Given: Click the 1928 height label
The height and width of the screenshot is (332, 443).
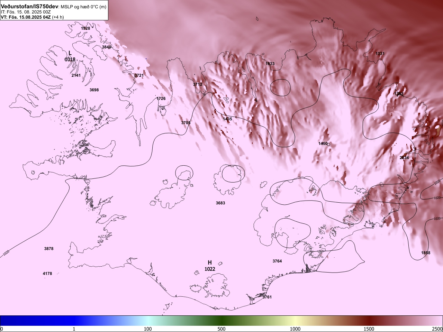Looking at the screenshot, I should coord(85,28).
